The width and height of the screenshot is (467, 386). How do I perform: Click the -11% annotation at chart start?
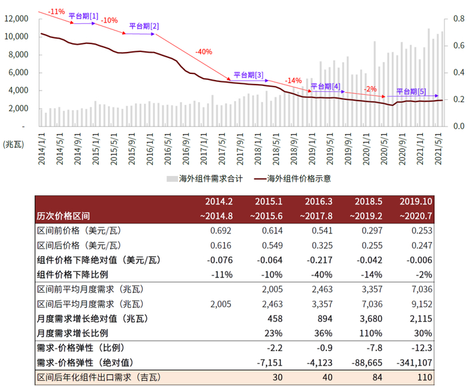click(57, 11)
